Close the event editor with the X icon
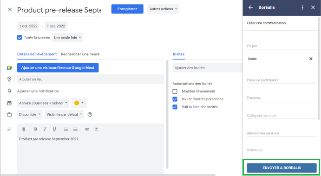 (10, 10)
